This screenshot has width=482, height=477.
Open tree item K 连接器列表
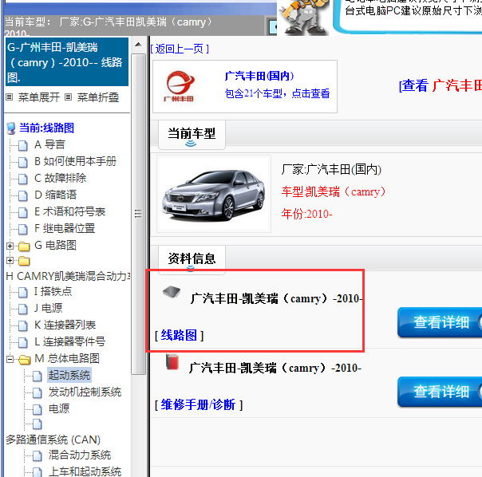(65, 325)
